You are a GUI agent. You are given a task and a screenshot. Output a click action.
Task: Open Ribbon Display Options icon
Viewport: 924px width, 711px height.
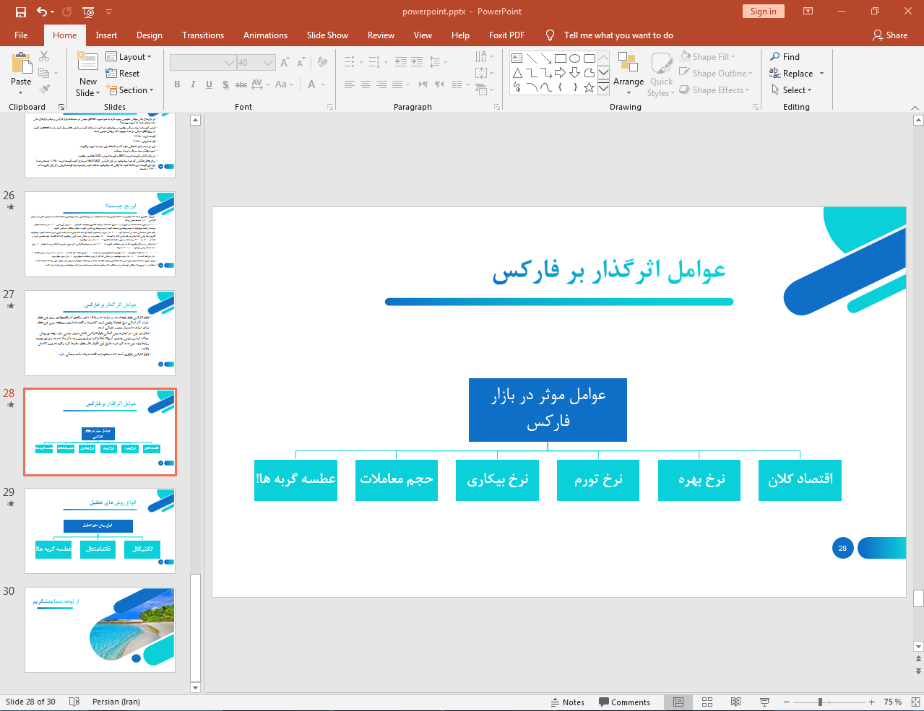coord(808,12)
